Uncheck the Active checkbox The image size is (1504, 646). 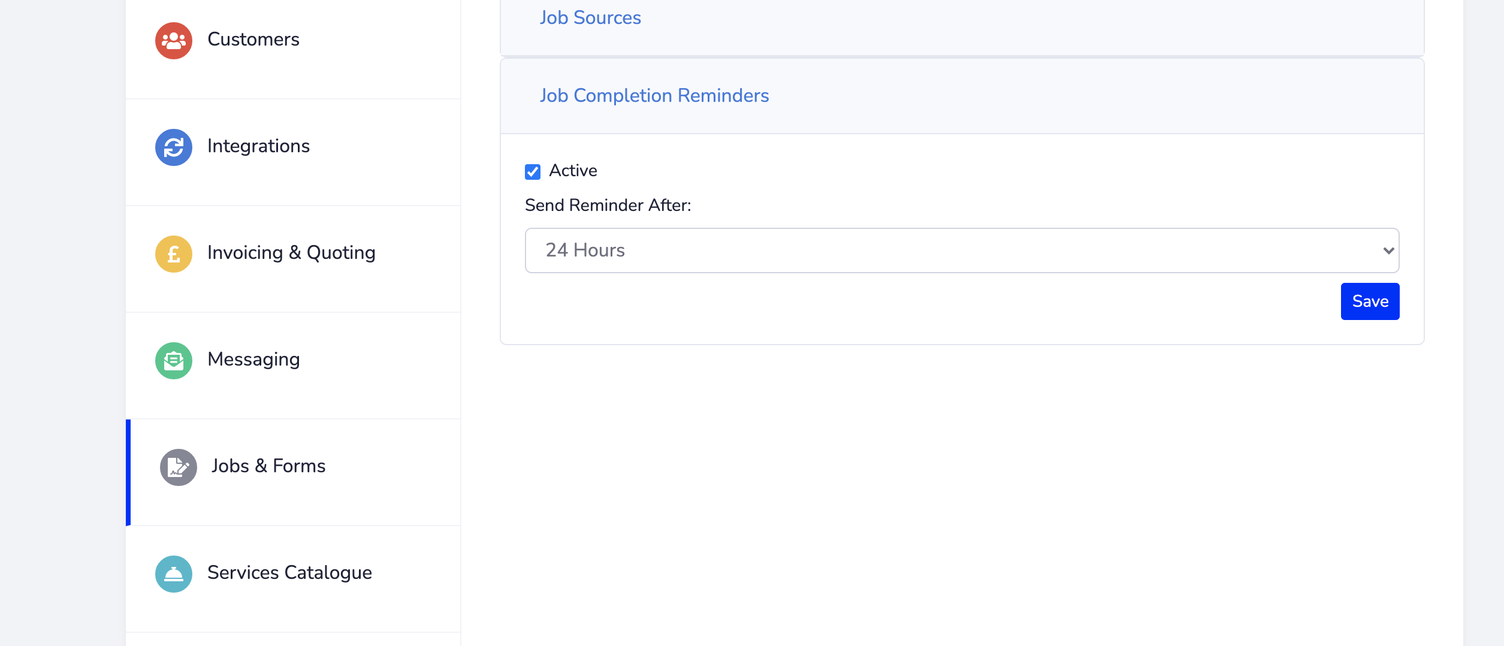533,172
